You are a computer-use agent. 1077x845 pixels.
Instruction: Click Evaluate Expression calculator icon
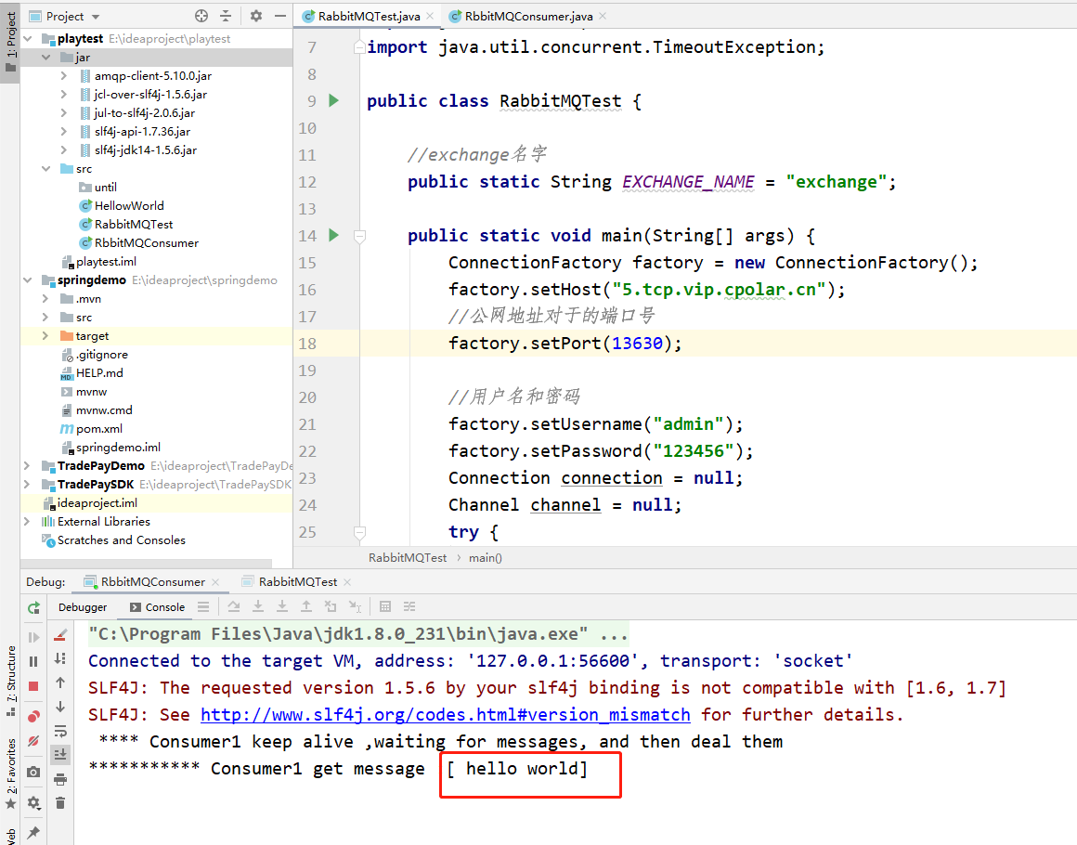coord(385,606)
